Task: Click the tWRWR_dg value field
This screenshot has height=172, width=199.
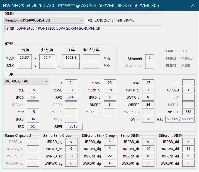Action: click(x=110, y=163)
